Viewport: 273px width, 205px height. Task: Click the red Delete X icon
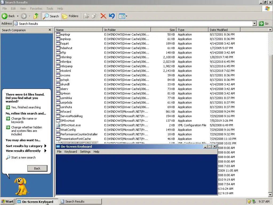103,16
